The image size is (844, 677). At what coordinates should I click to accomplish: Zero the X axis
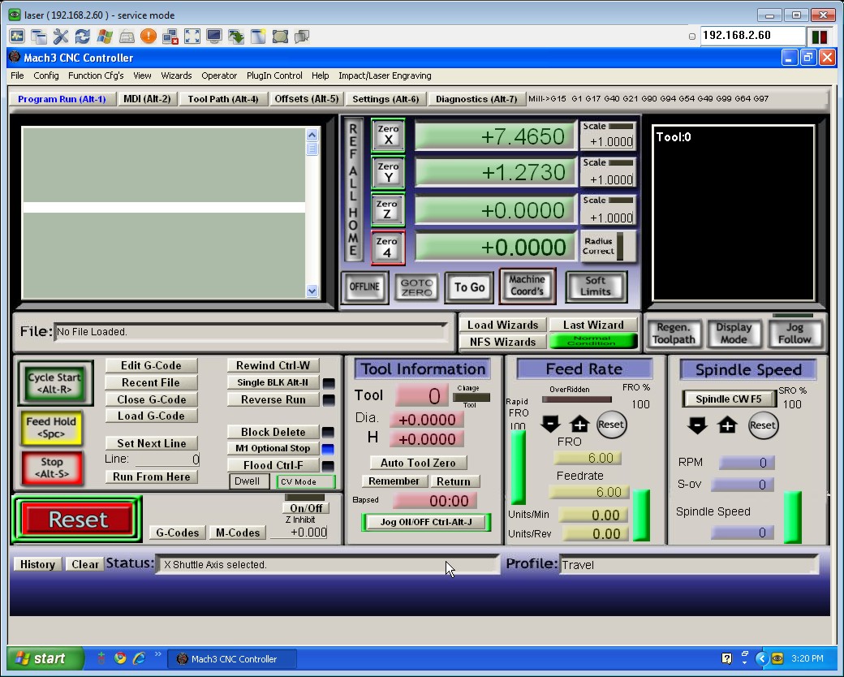click(x=388, y=135)
